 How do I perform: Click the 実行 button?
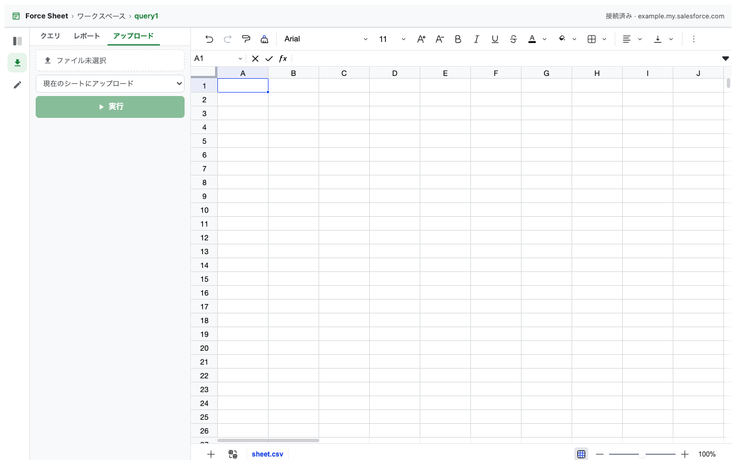click(110, 107)
